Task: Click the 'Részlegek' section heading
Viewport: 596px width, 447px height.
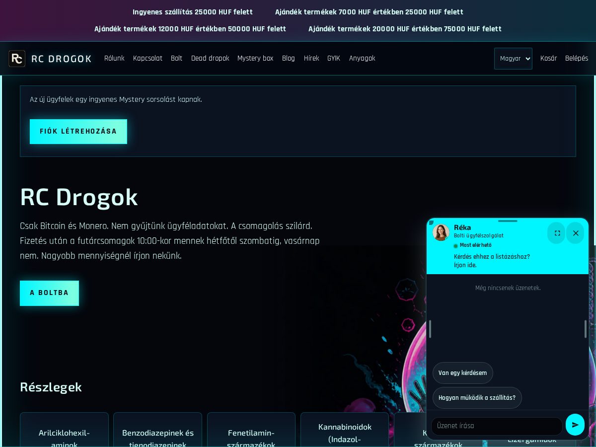Action: click(51, 387)
